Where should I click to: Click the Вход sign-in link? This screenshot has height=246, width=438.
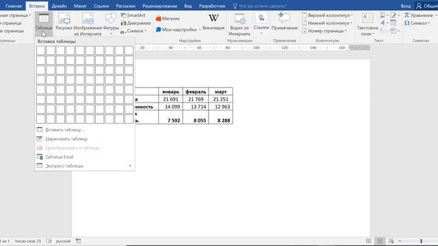click(x=406, y=6)
